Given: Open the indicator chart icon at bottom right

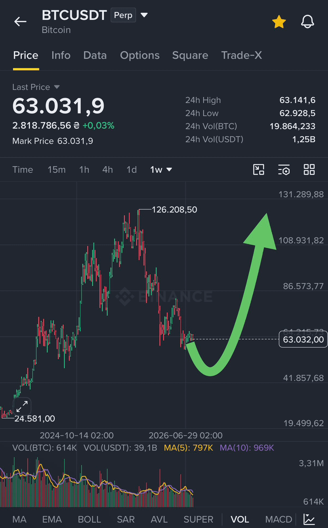Looking at the screenshot, I should point(309,519).
